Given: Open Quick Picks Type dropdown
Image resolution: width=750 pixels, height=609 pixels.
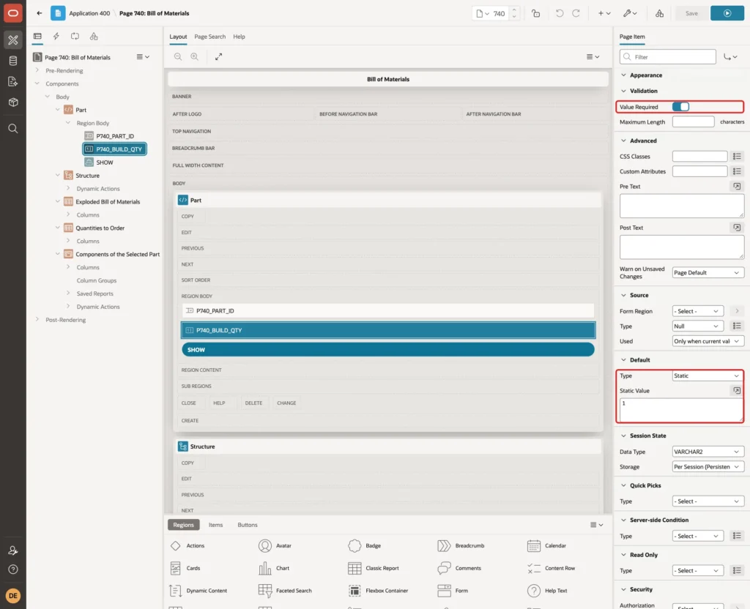Looking at the screenshot, I should click(x=708, y=501).
